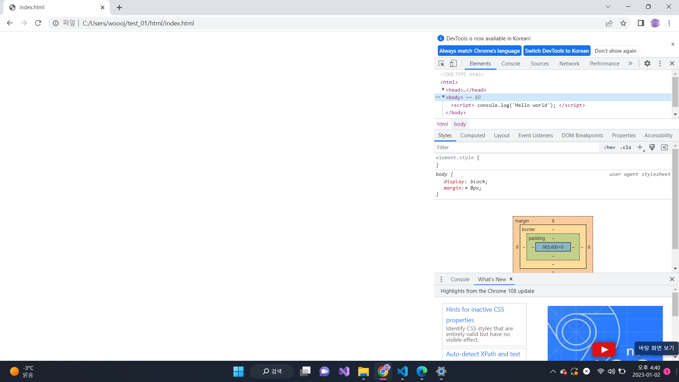Viewport: 679px width, 382px height.
Task: Expand the margin shorthand property
Action: pyautogui.click(x=467, y=188)
